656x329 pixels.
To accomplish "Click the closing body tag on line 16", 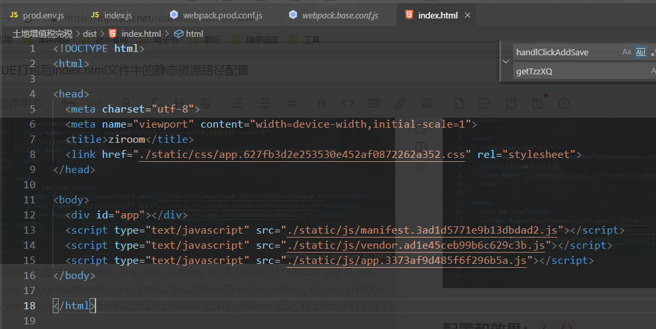I will 74,276.
